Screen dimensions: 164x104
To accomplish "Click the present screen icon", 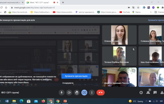I will (x=84, y=93).
